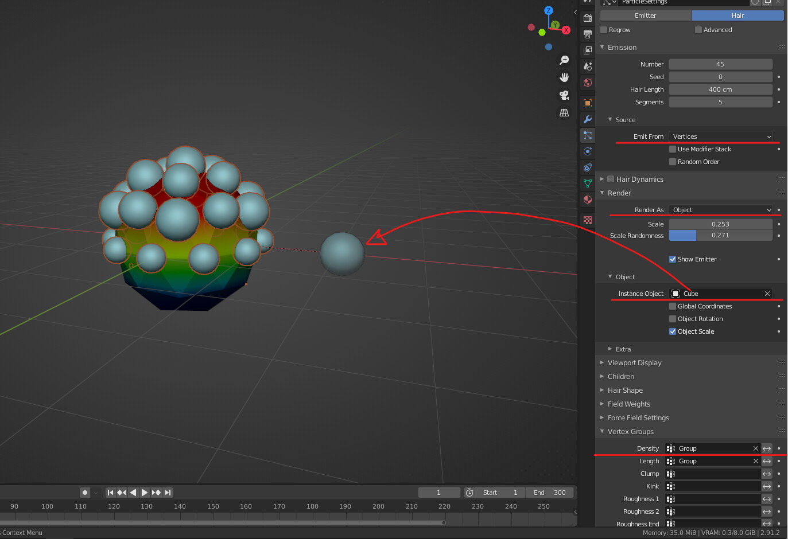The width and height of the screenshot is (788, 539).
Task: Switch to the Material properties tab
Action: click(587, 200)
